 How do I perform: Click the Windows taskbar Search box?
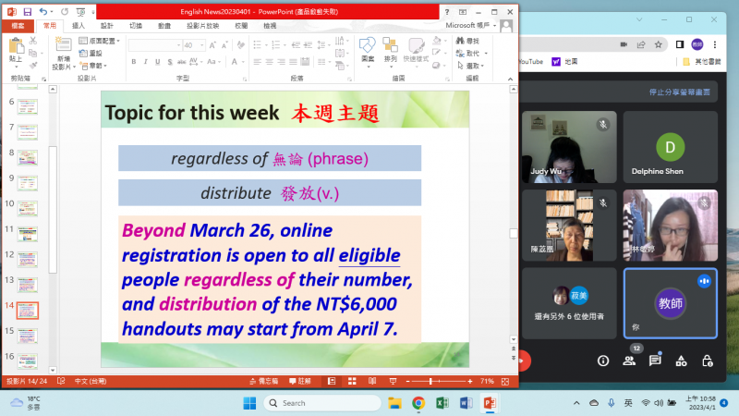point(322,403)
